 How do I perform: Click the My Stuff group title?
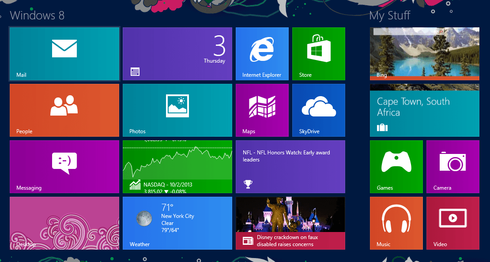pos(390,15)
